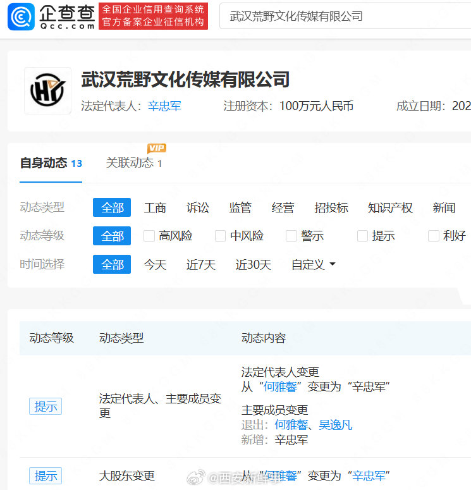
Task: Filter dynamics by 新闻
Action: [444, 207]
